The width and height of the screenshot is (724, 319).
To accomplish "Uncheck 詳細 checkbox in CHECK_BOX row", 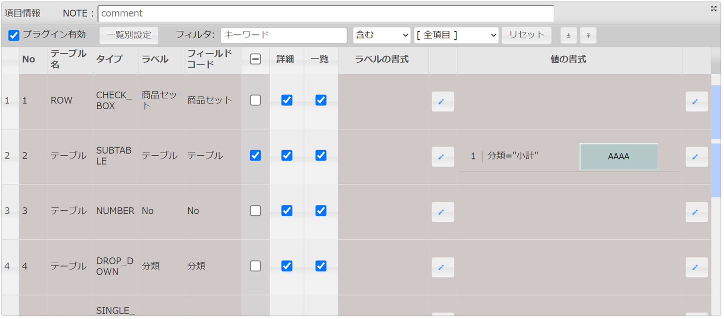I will 287,100.
